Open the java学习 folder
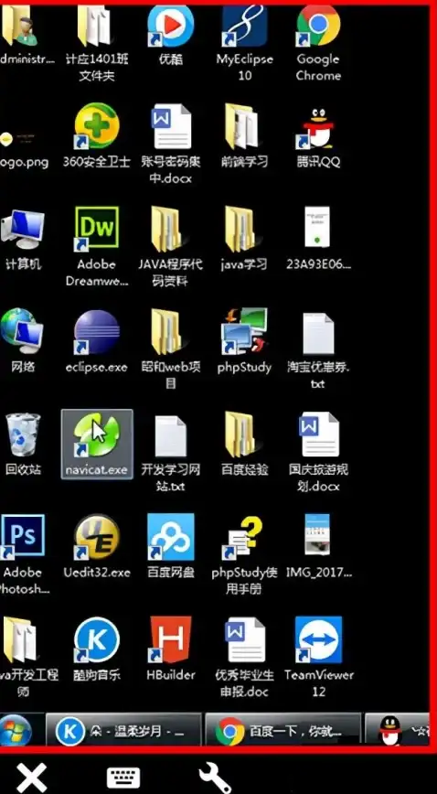 click(244, 230)
